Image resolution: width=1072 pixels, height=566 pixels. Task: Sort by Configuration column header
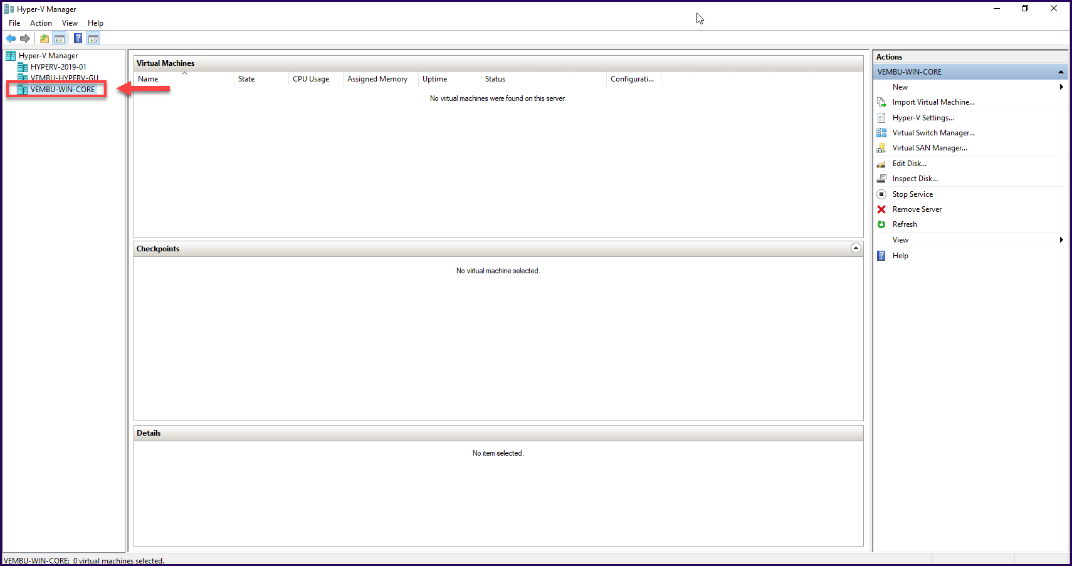coord(634,79)
